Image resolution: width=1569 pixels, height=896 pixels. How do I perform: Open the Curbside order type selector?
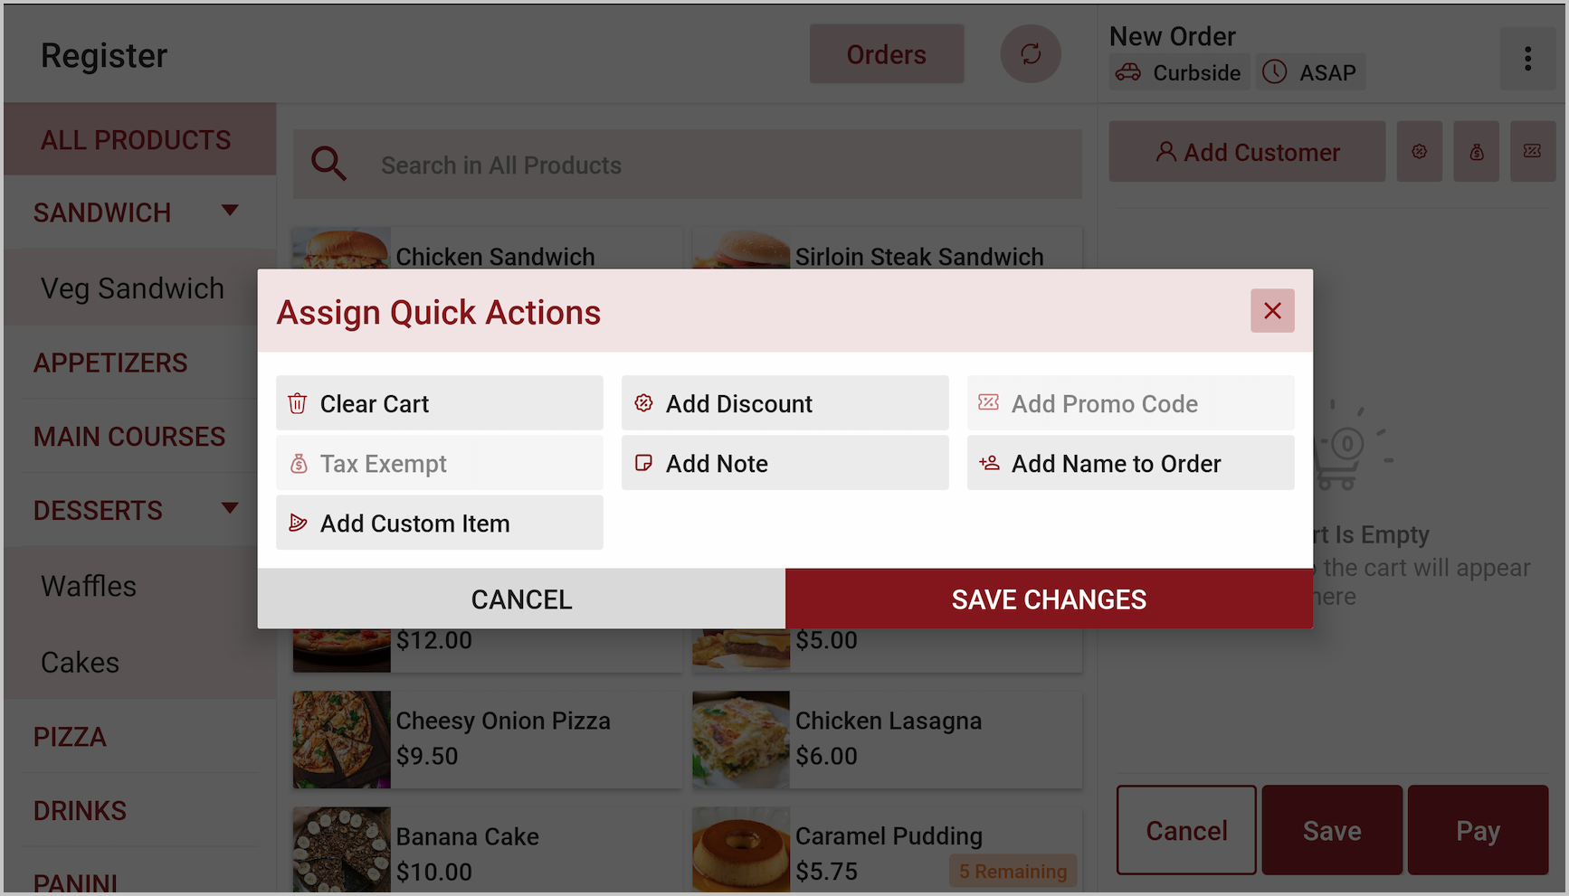tap(1179, 72)
